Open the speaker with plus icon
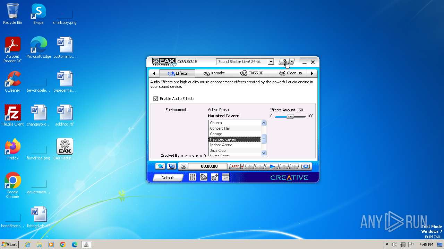 (x=215, y=177)
